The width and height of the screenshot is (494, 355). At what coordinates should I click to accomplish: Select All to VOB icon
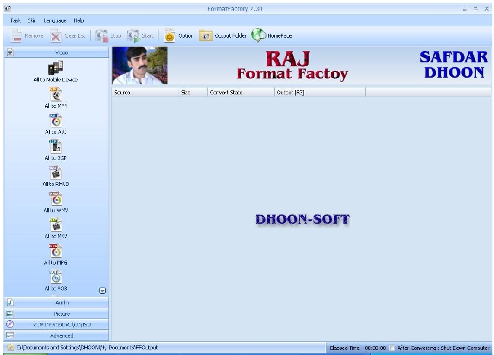point(56,277)
